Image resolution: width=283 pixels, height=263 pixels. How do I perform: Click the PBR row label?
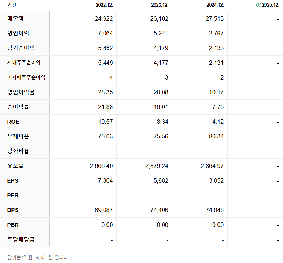click(13, 225)
